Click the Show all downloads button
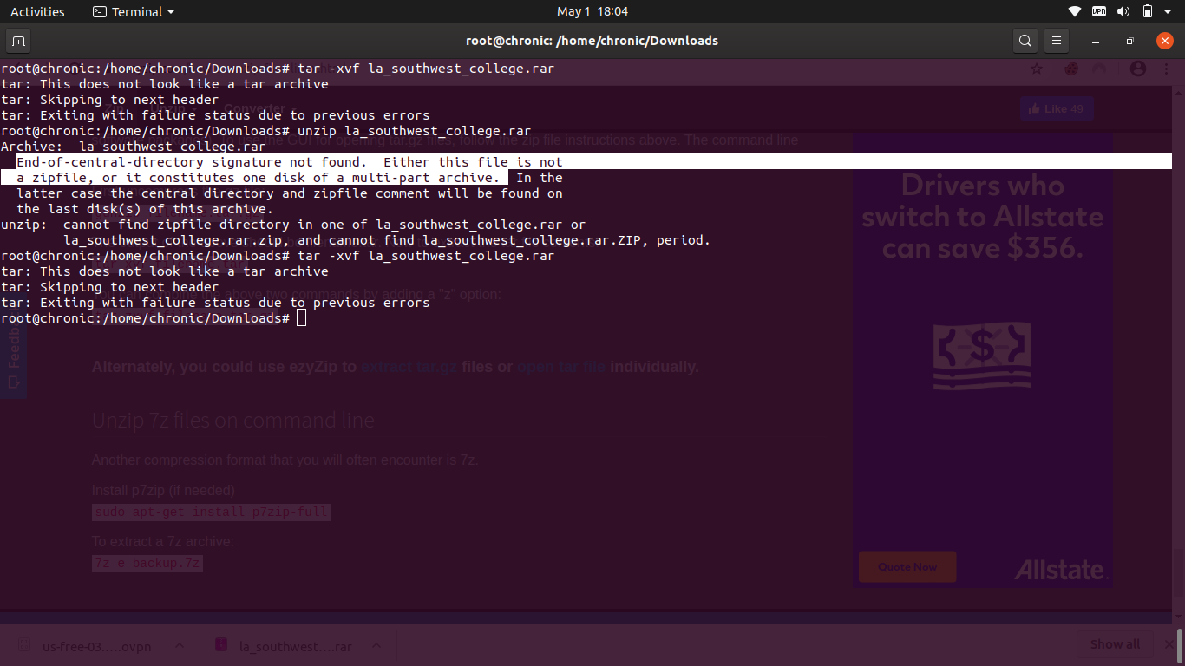Image resolution: width=1185 pixels, height=666 pixels. (1115, 644)
